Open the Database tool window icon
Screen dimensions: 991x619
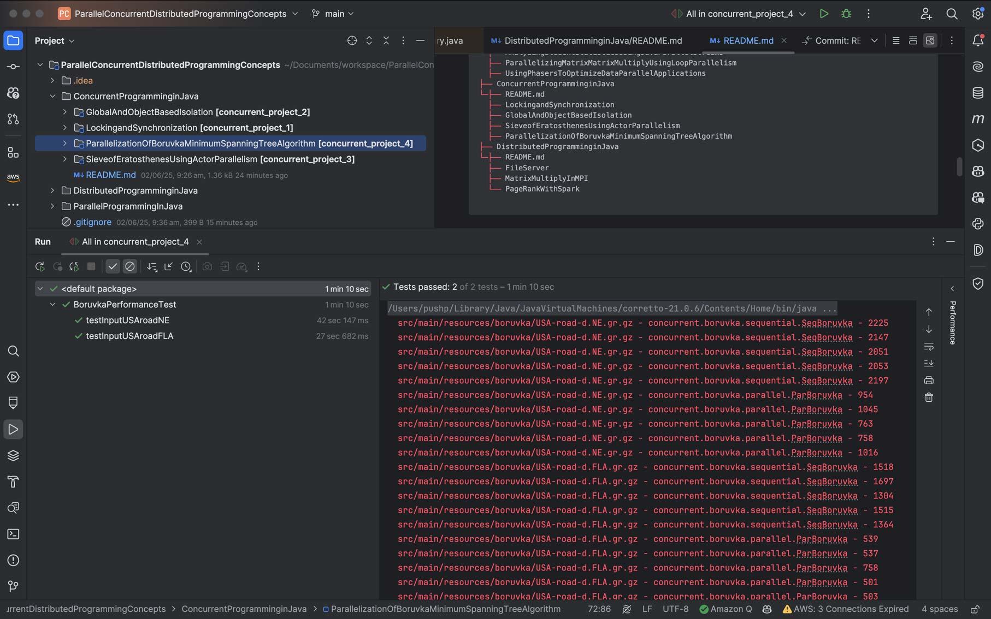pyautogui.click(x=978, y=93)
